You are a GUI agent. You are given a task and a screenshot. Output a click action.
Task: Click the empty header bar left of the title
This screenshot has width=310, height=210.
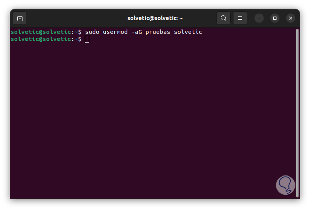click(x=77, y=18)
